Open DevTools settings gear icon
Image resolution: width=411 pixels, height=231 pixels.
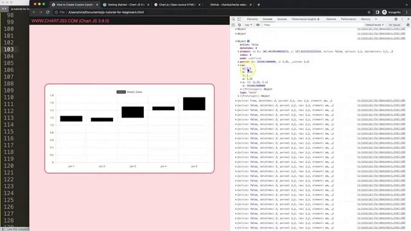pyautogui.click(x=396, y=19)
